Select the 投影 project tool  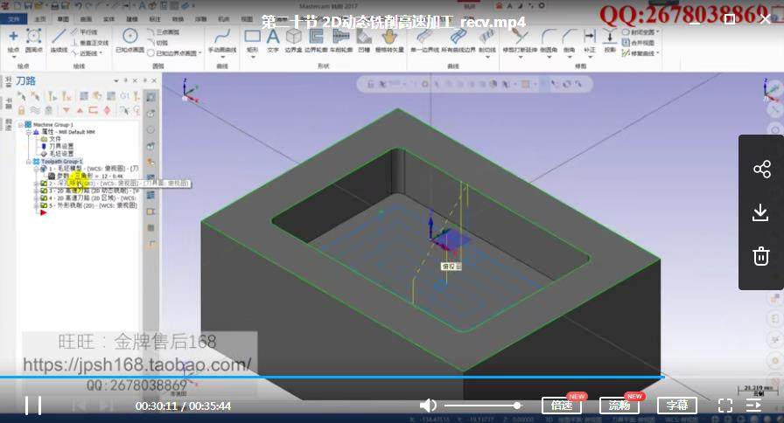pos(610,40)
